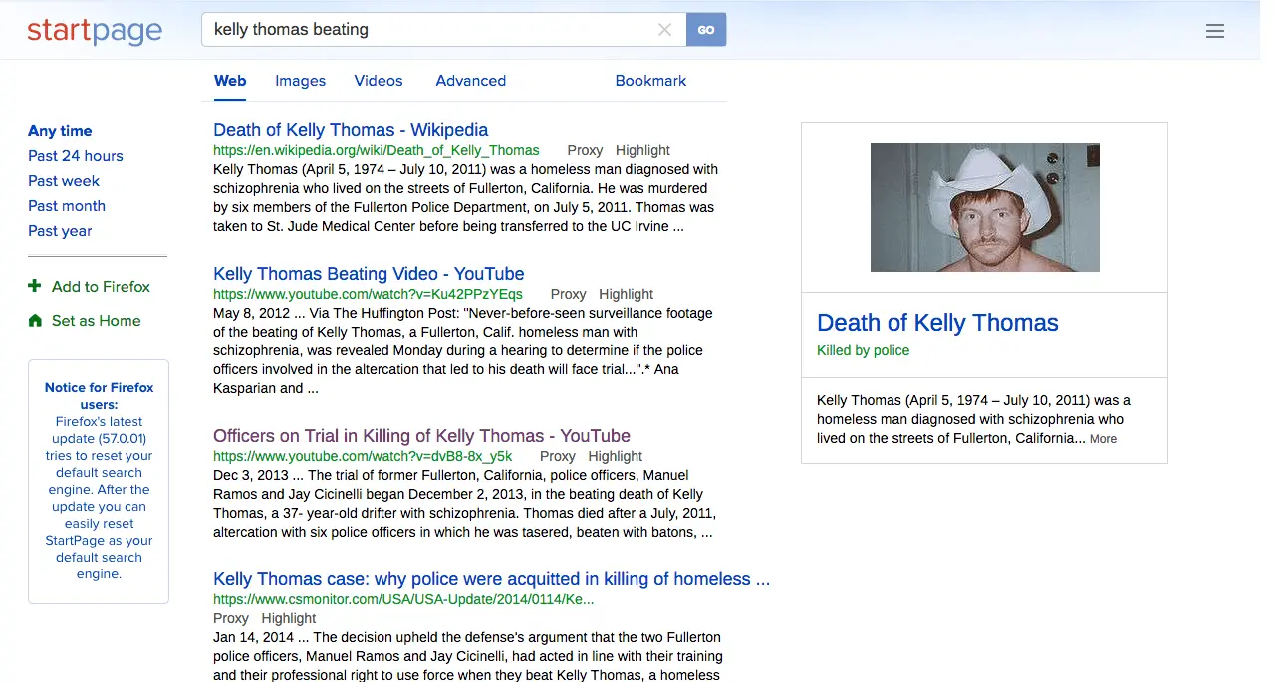Click the info panel thumbnail photo
1275x682 pixels.
(984, 207)
